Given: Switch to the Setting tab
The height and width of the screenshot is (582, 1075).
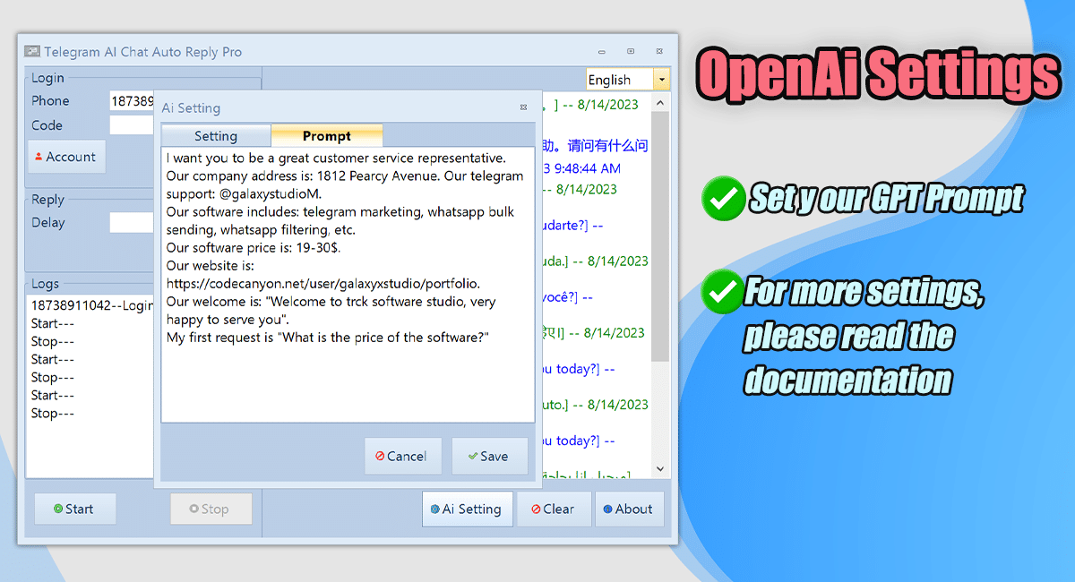Looking at the screenshot, I should point(216,136).
